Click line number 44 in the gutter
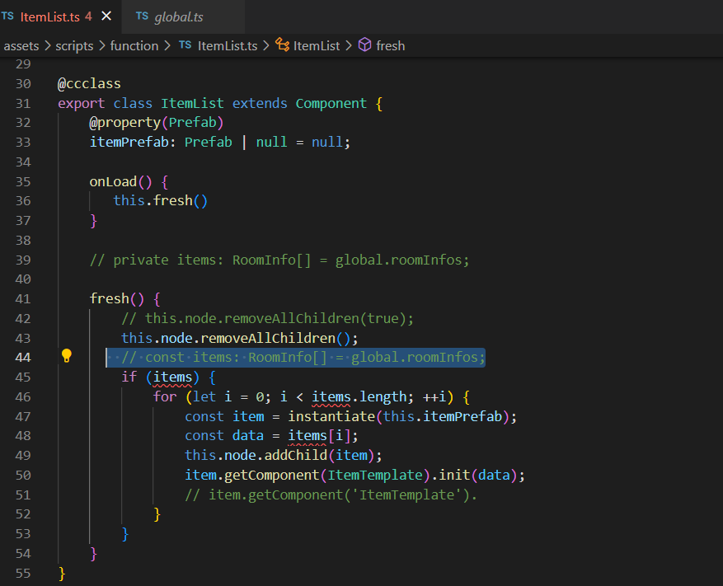 pyautogui.click(x=23, y=358)
